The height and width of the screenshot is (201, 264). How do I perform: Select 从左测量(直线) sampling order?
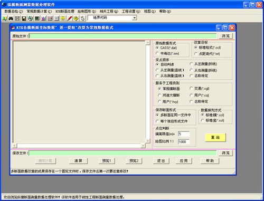(x=170, y=70)
